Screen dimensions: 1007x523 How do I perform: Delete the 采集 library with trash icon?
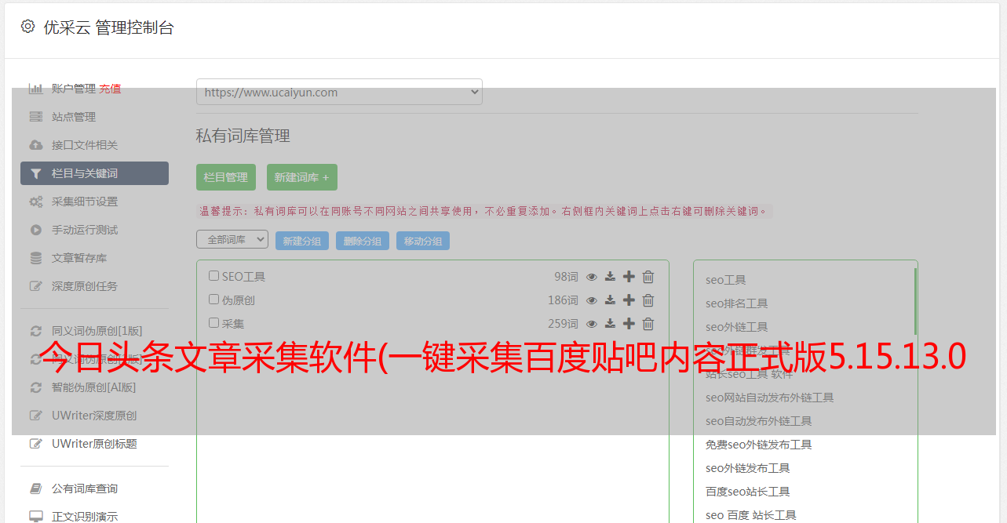coord(648,324)
